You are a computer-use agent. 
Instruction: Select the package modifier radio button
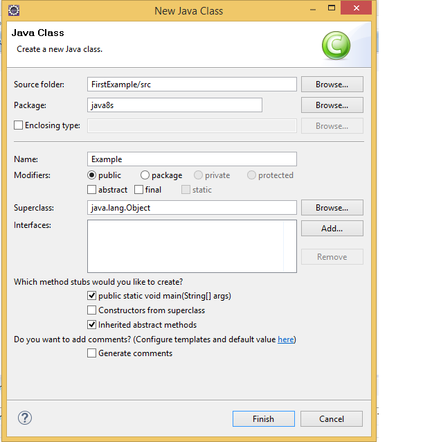click(x=145, y=175)
